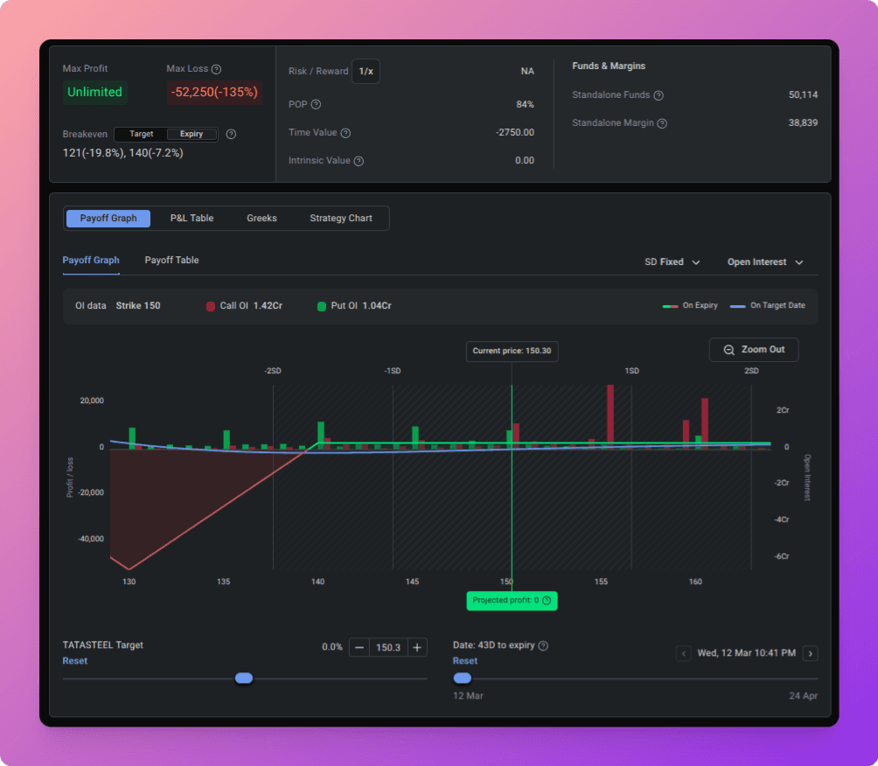Viewport: 878px width, 766px height.
Task: Click the Unlimited max profit value
Action: point(94,93)
